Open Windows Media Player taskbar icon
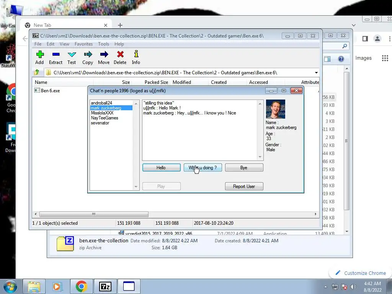392x294 pixels. 57,286
